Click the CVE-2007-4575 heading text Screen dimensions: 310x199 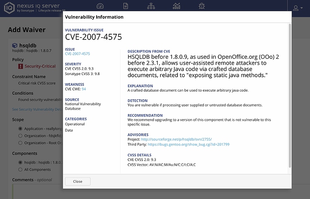tap(93, 37)
